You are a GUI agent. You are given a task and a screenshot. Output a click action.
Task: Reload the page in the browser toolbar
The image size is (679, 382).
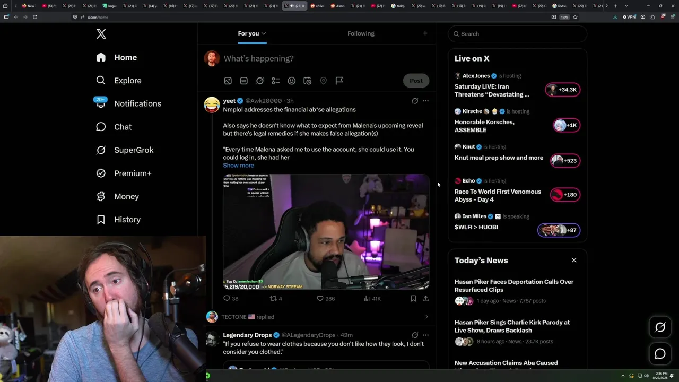[x=35, y=17]
